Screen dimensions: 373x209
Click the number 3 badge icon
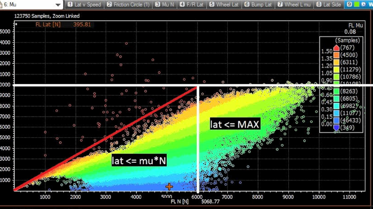pos(157,4)
